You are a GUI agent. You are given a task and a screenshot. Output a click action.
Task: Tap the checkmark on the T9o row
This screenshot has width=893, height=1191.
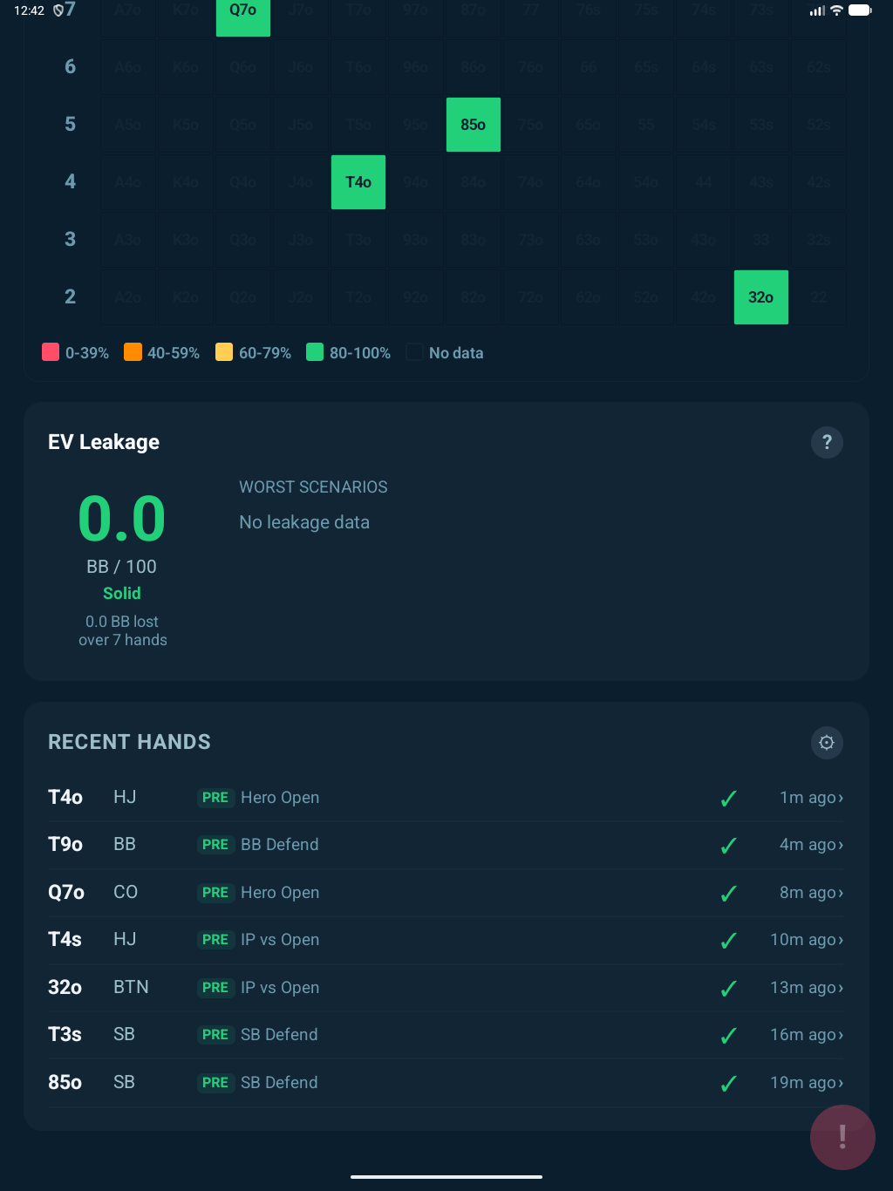pos(729,845)
